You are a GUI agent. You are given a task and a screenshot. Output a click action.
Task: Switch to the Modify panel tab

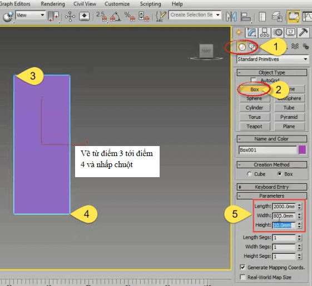[x=252, y=32]
